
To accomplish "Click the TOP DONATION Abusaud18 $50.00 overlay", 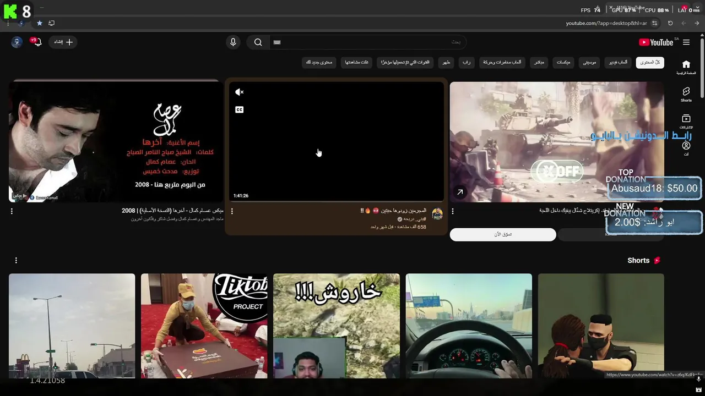I will 654,184.
